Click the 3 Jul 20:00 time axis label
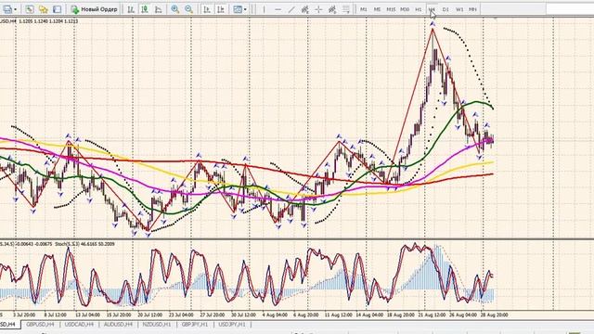 point(24,315)
